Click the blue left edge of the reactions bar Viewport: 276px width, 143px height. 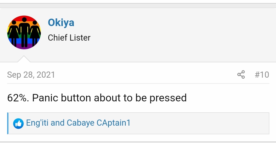click(8, 123)
